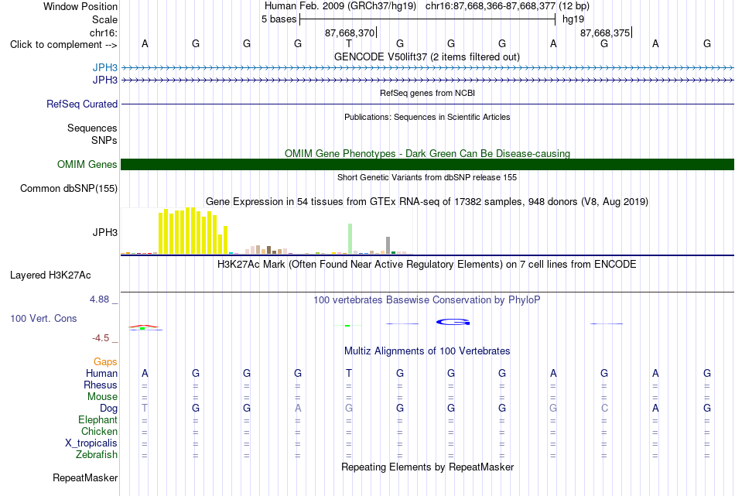Click the hg19 label beside the scale bar
Screen dimensions: 735x496
tap(573, 19)
